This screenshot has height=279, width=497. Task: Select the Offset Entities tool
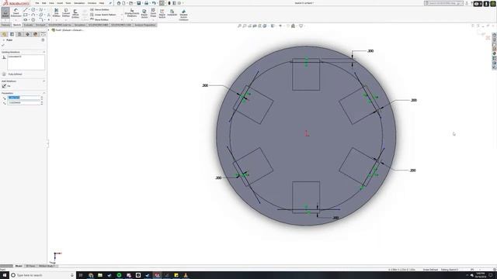click(x=75, y=13)
